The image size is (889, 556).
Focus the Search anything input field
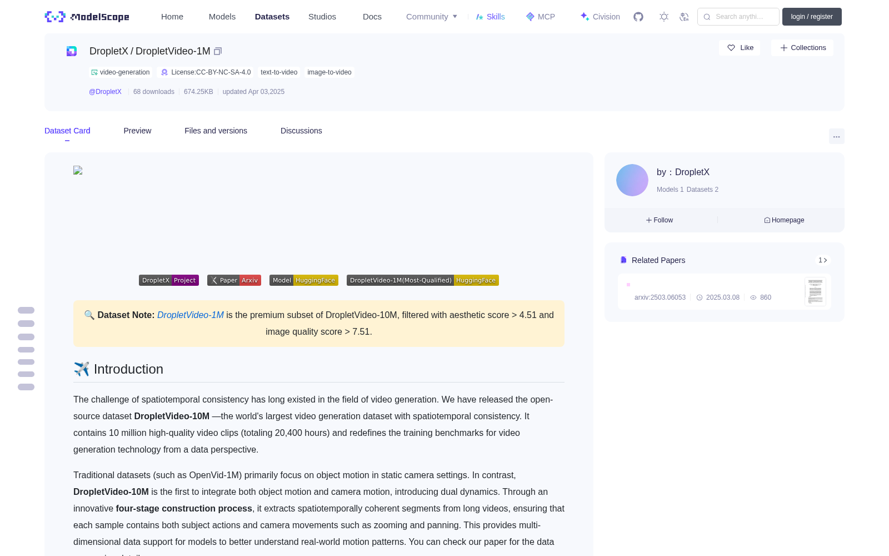(x=738, y=17)
